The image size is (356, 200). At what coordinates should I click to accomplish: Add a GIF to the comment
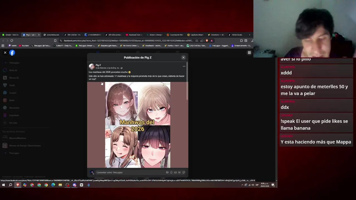click(179, 172)
